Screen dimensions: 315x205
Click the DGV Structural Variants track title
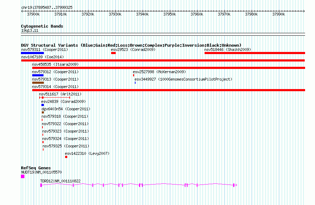click(131, 45)
